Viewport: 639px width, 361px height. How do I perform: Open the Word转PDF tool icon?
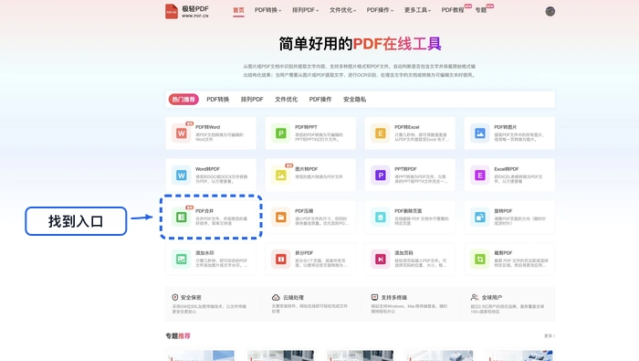click(x=182, y=175)
